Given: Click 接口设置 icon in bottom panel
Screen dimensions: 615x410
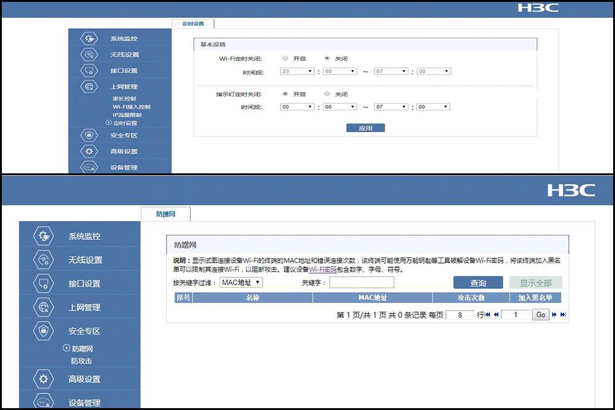Looking at the screenshot, I should click(43, 283).
